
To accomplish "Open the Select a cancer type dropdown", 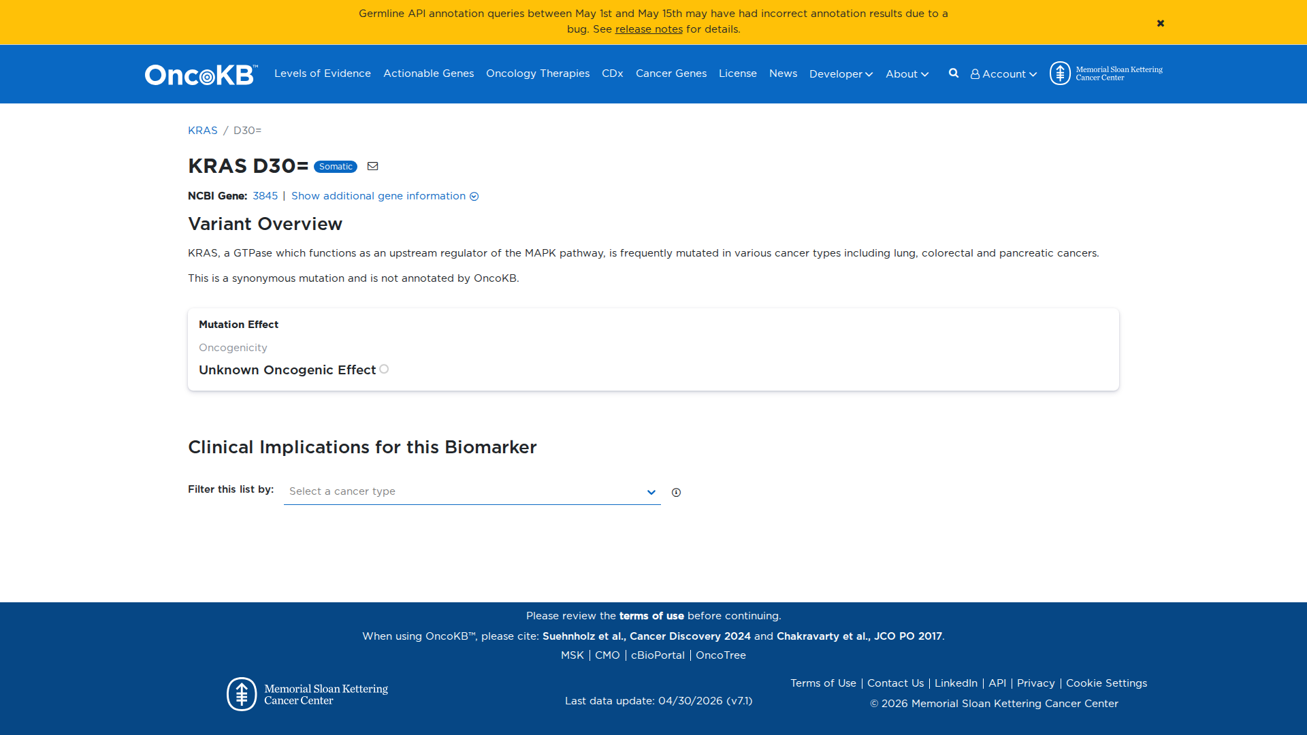I will pyautogui.click(x=472, y=491).
